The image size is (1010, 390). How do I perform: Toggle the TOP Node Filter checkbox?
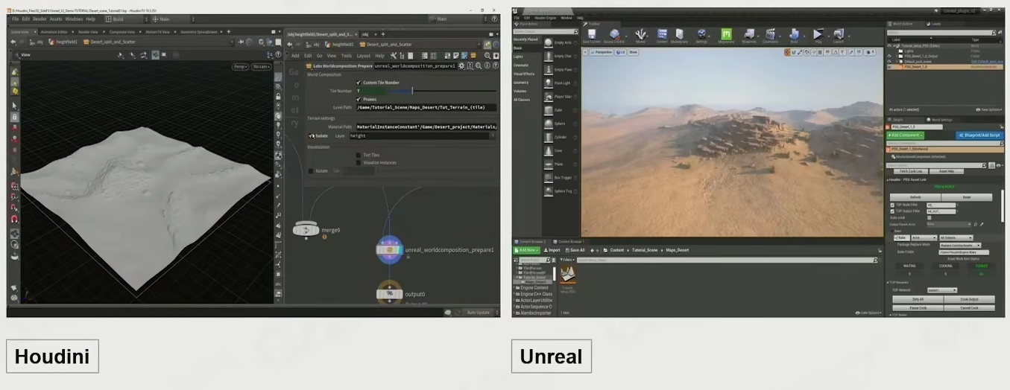(891, 205)
